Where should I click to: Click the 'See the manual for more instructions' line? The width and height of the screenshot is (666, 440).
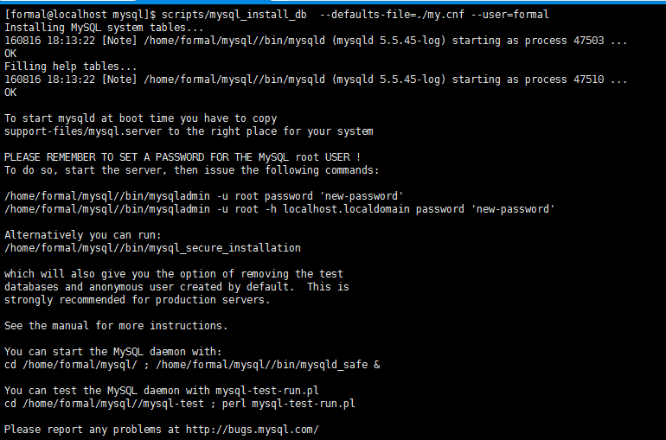coord(116,325)
